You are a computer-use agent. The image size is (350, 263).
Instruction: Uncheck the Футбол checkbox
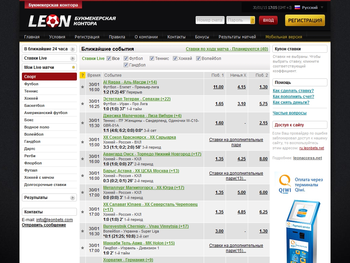(126, 59)
